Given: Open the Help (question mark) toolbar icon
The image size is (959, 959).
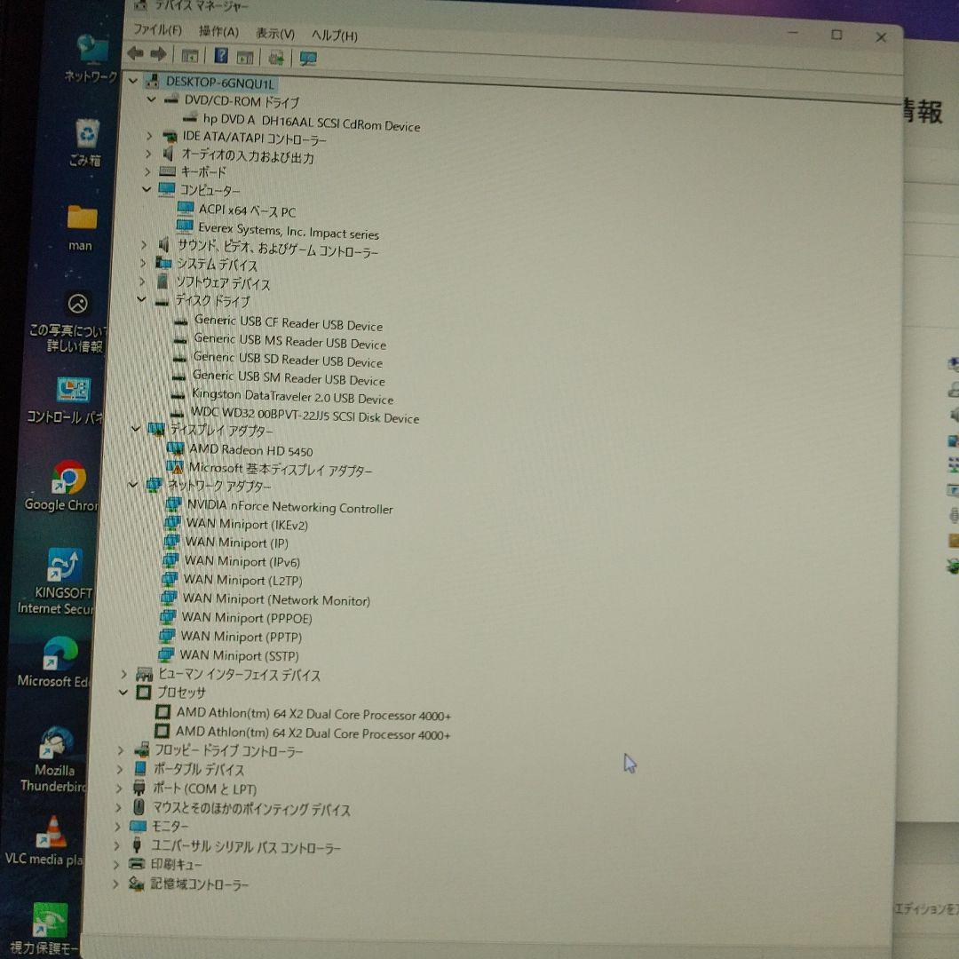Looking at the screenshot, I should [221, 56].
